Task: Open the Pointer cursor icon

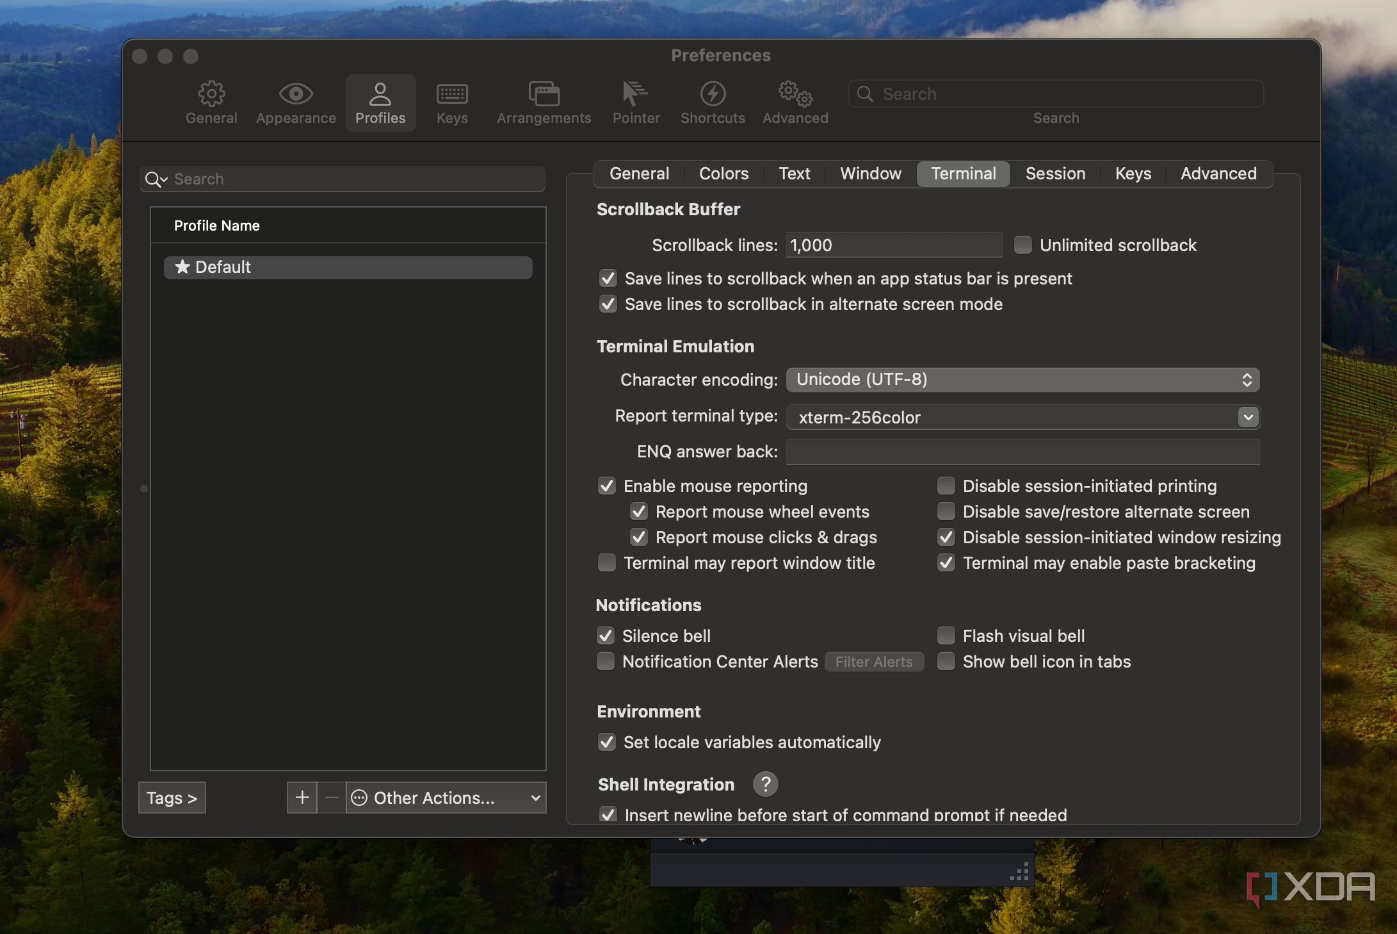Action: (635, 94)
